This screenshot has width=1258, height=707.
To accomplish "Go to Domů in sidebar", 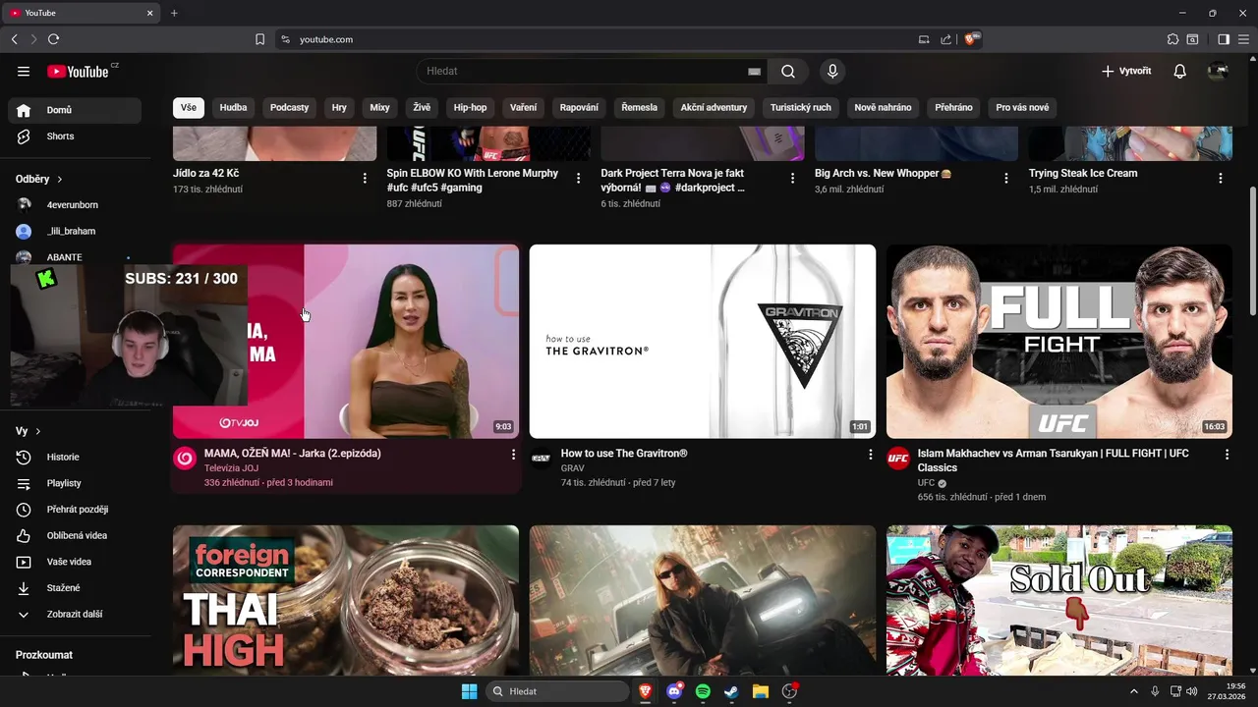I will [x=75, y=110].
